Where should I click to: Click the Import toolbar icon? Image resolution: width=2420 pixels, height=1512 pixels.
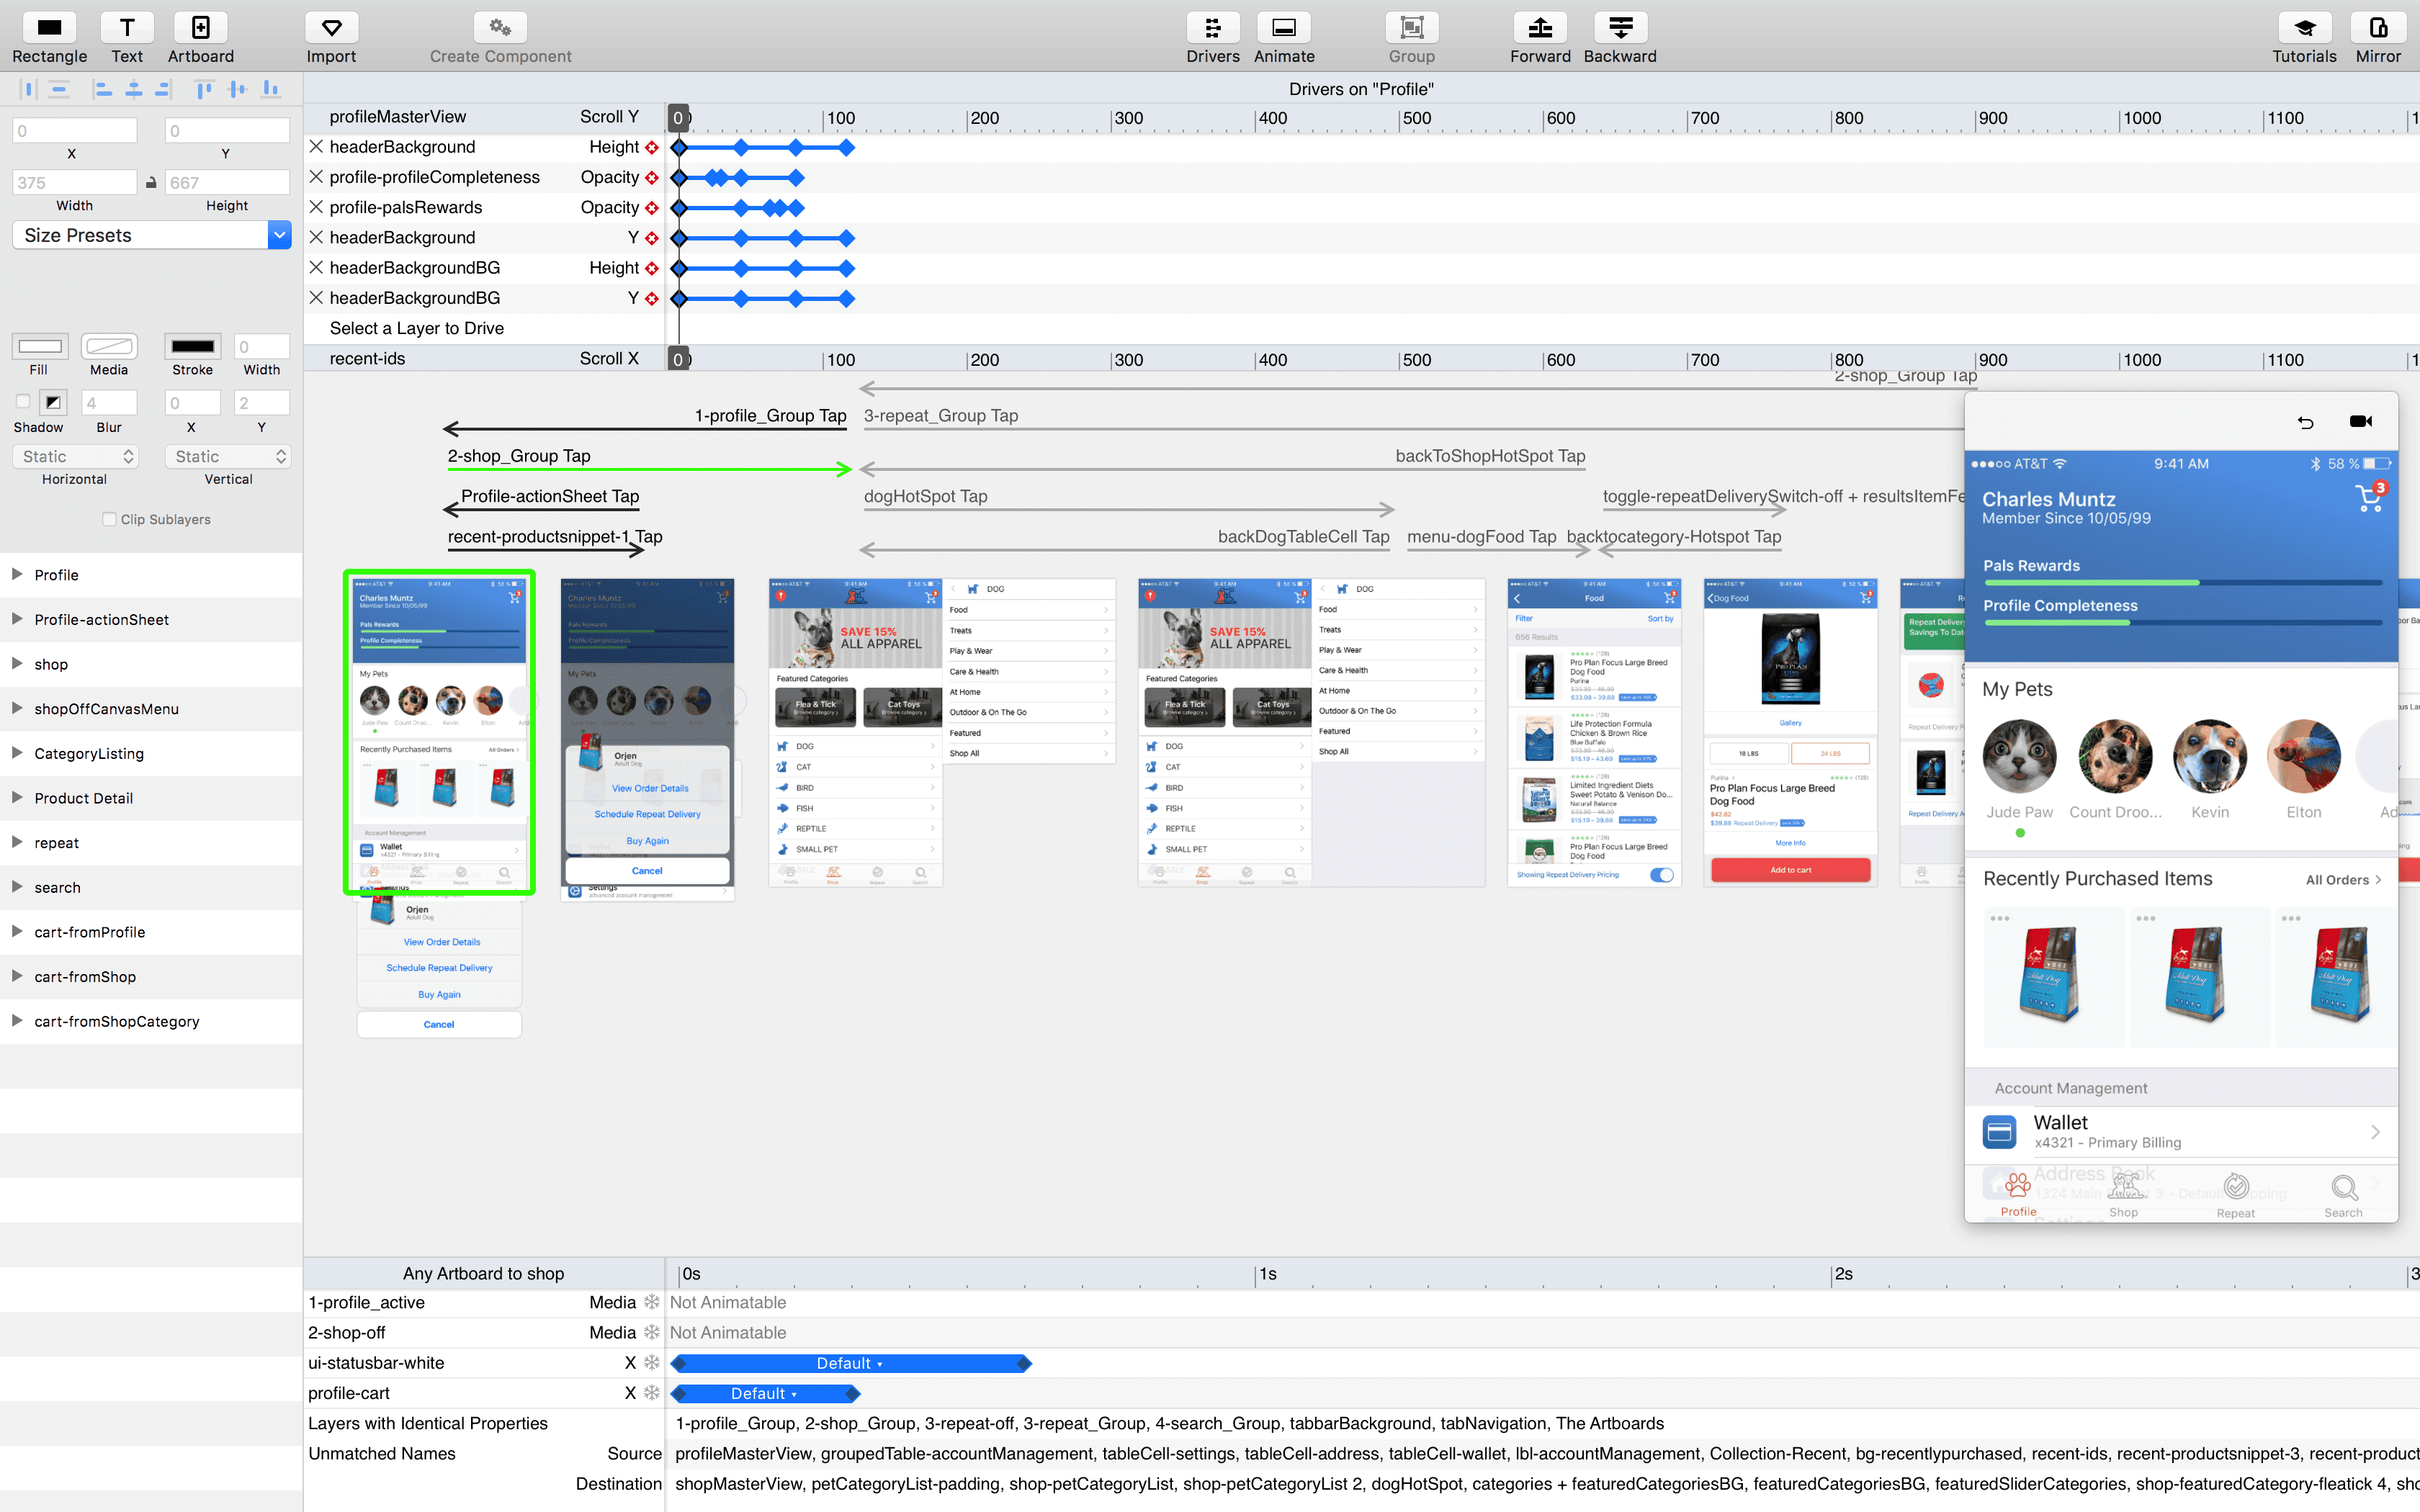[x=331, y=27]
